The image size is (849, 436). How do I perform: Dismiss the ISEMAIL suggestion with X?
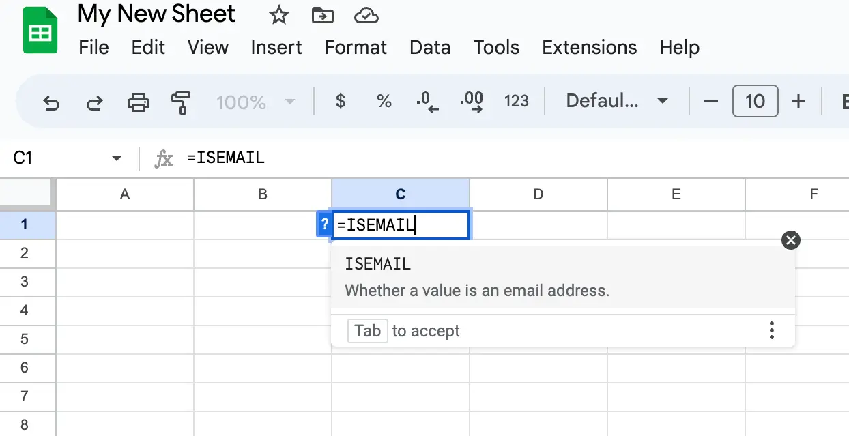790,240
